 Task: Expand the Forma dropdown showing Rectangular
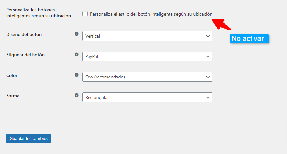click(x=147, y=97)
